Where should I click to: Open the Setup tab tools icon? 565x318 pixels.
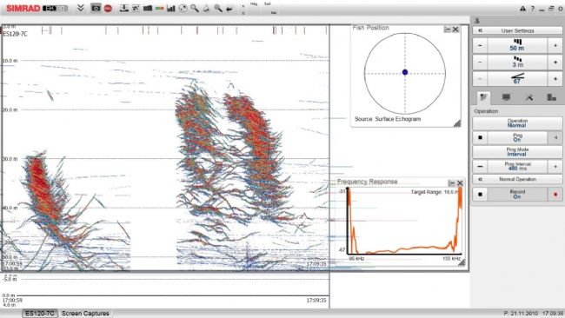(x=529, y=97)
